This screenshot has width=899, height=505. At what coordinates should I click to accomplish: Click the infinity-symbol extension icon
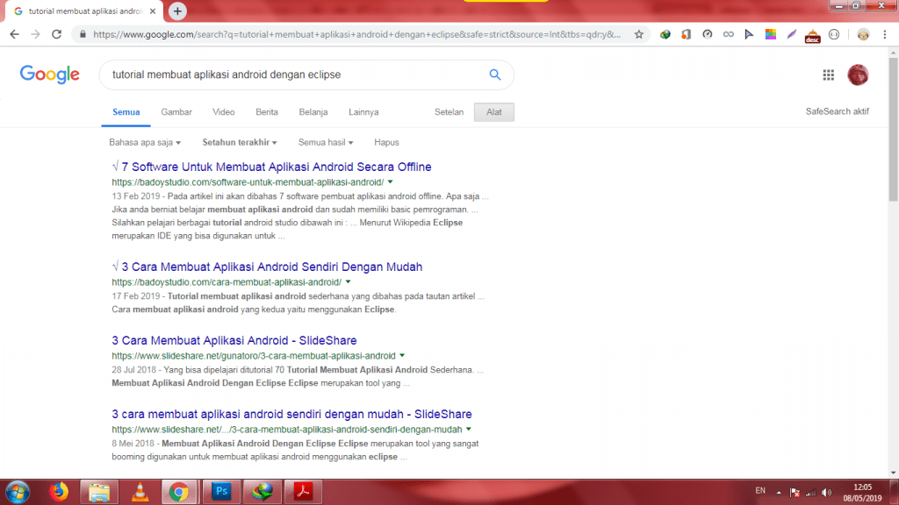(728, 34)
